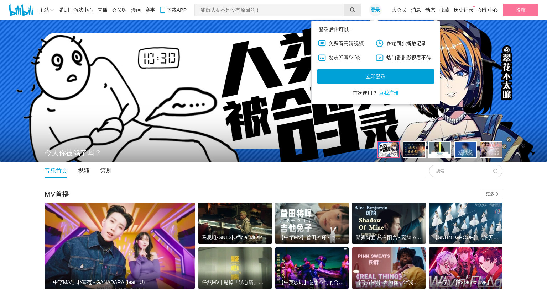Switch to the 视频 tab
This screenshot has height=290, width=547.
[x=84, y=171]
